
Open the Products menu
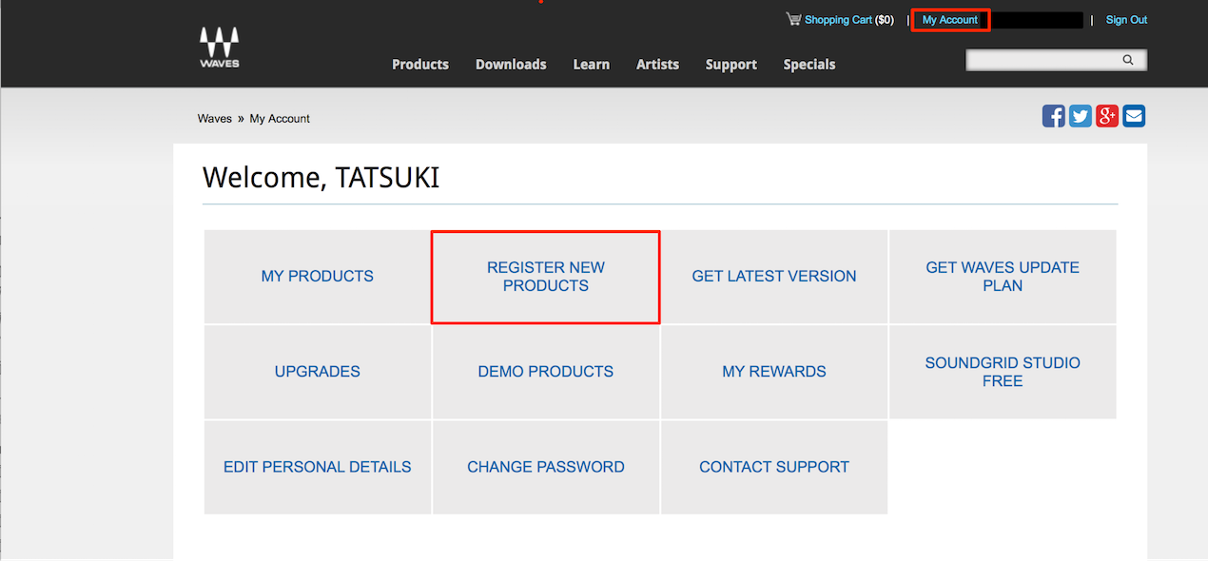pos(420,65)
